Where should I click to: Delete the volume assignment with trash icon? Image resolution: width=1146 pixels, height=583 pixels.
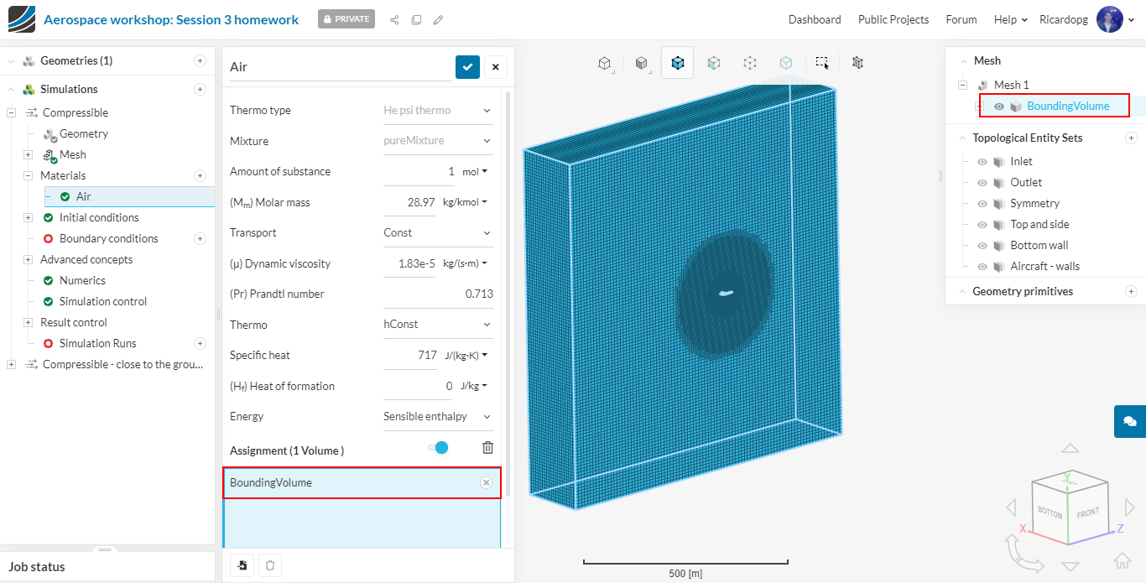pyautogui.click(x=487, y=448)
